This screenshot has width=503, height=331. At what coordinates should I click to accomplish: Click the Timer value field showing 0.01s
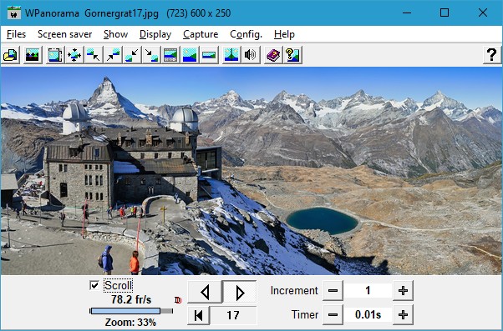(368, 314)
